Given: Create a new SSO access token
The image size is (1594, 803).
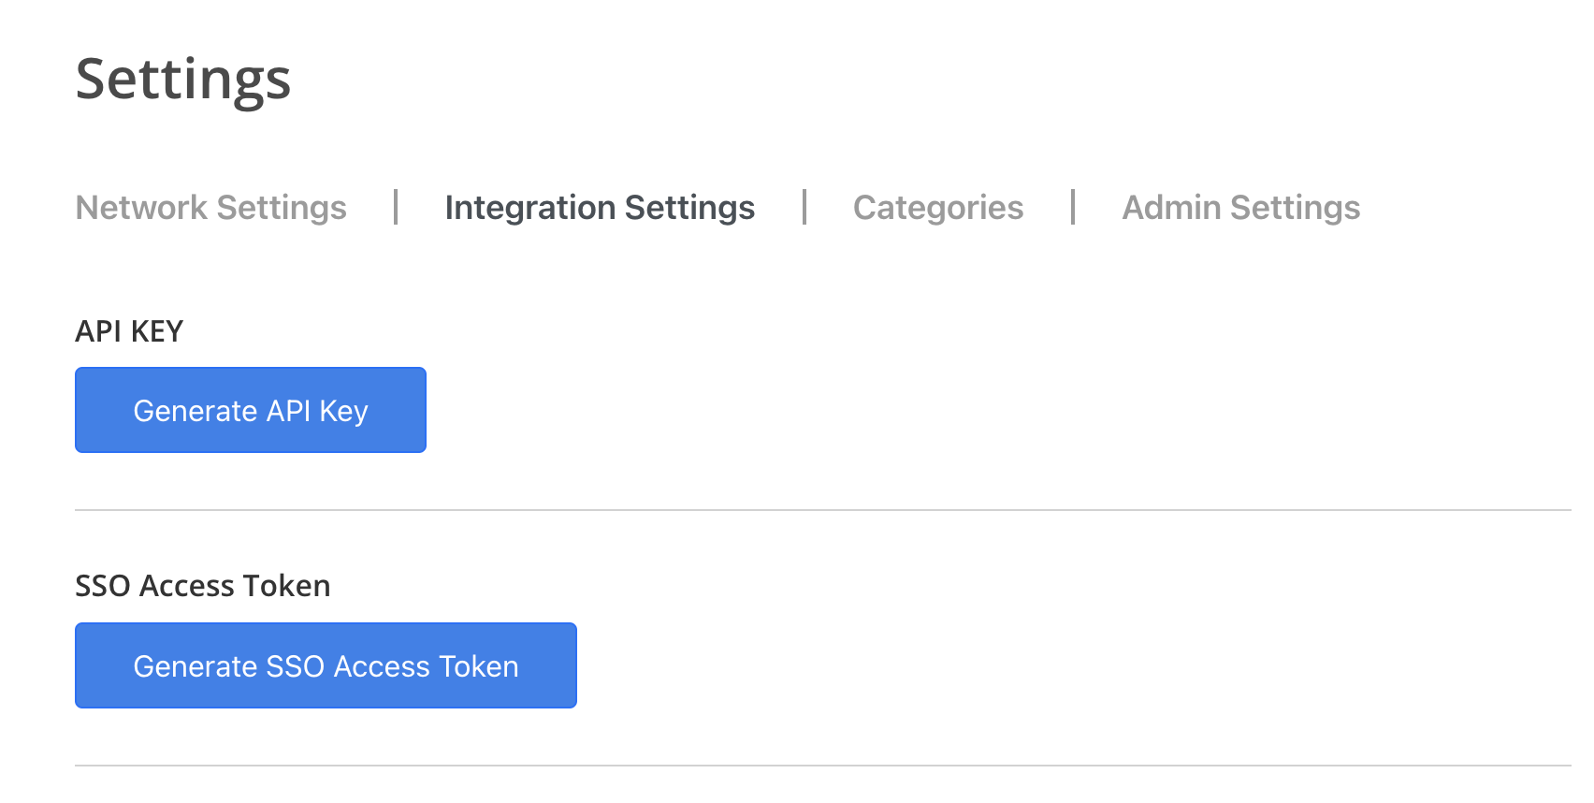Looking at the screenshot, I should [326, 665].
